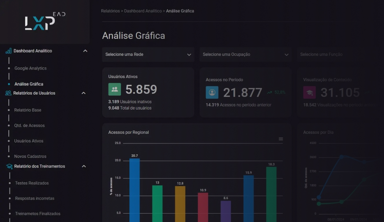The image size is (384, 222).
Task: Click 14.319 Acessos no período anterior
Action: [x=239, y=105]
